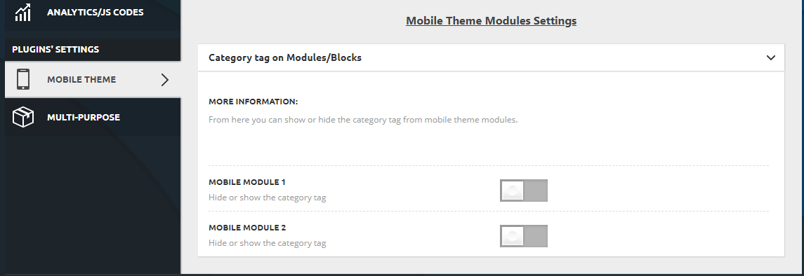This screenshot has height=276, width=804.
Task: Click the knob of the Module 1 switch
Action: [x=512, y=190]
